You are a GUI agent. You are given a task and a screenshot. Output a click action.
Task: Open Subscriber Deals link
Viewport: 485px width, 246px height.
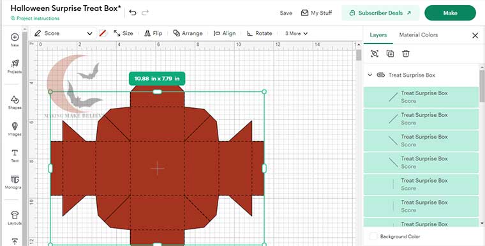tap(380, 13)
